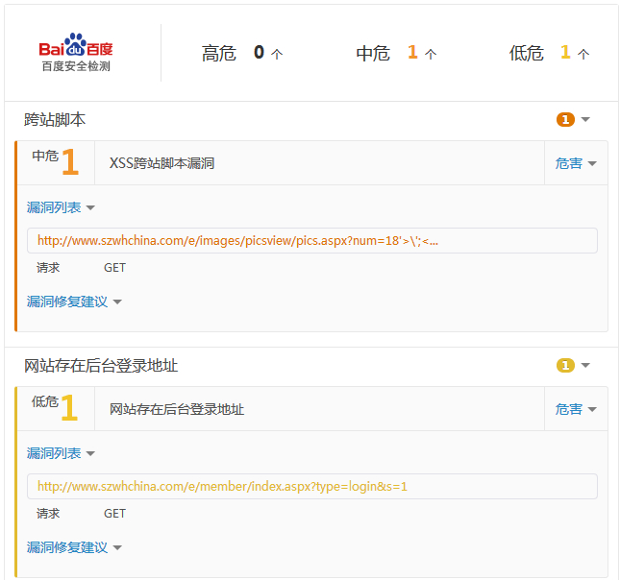The image size is (620, 580).
Task: Open the pics.aspx XSS vulnerability URL
Action: coord(237,241)
